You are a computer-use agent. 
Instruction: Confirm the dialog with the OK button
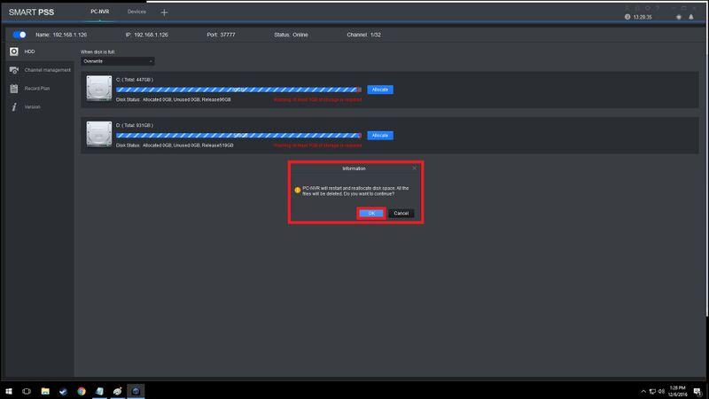371,213
